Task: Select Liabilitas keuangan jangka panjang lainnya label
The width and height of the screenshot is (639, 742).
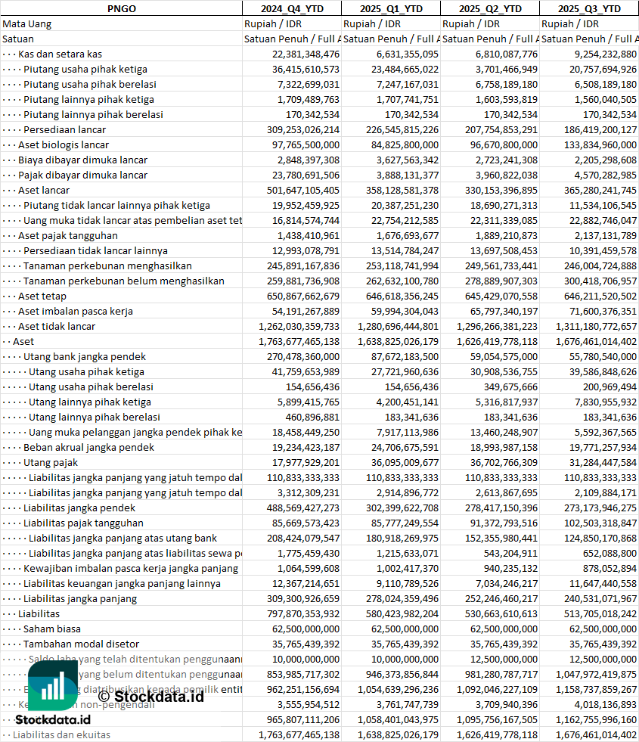Action: pyautogui.click(x=122, y=583)
